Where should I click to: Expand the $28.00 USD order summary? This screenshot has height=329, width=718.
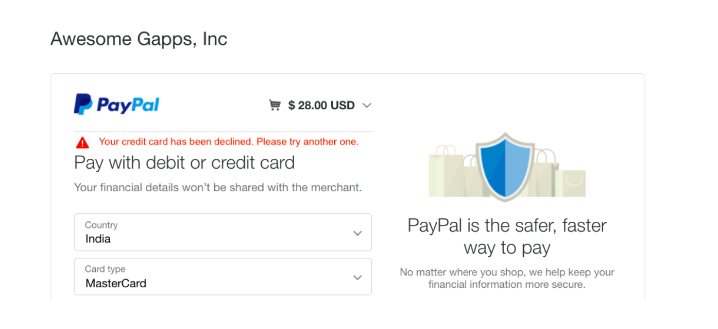(367, 105)
